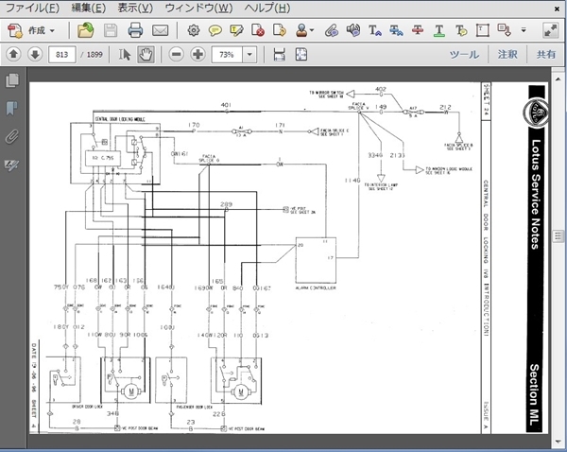Click the save floppy disk icon

[x=111, y=30]
